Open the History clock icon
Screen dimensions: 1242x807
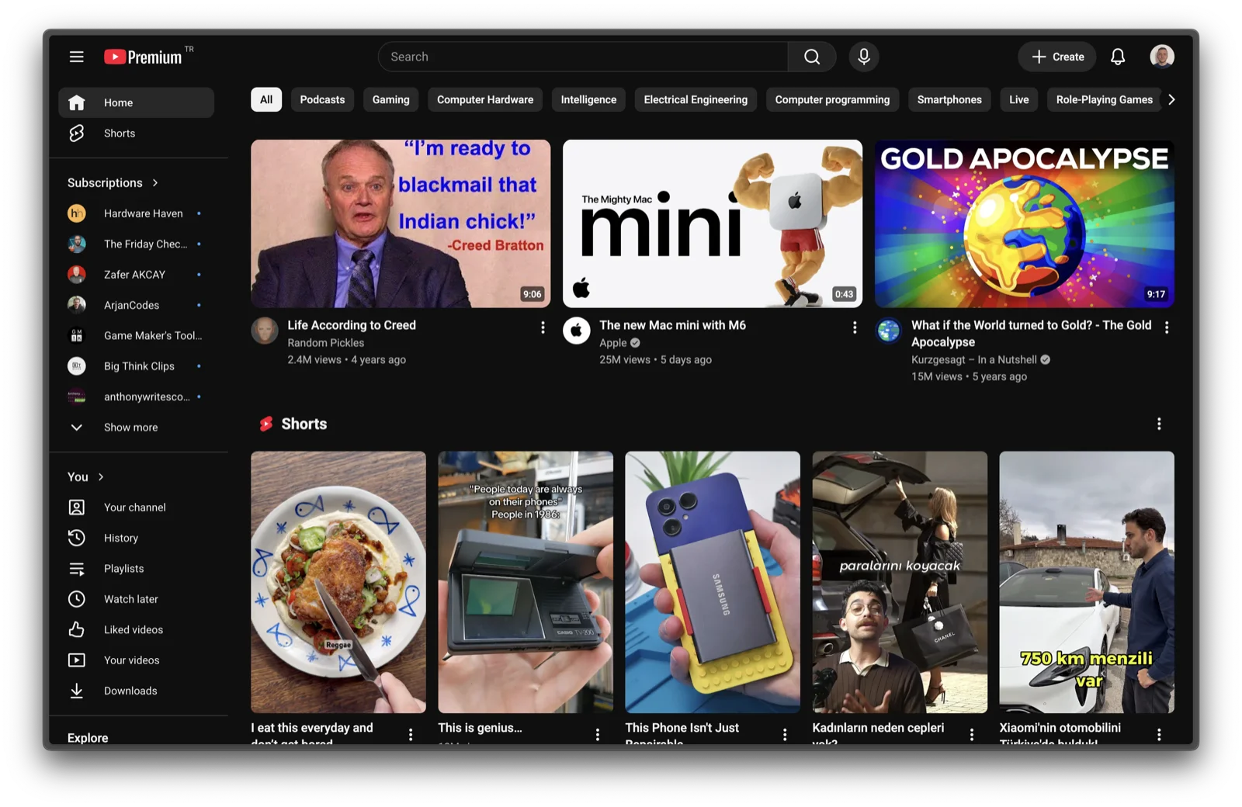76,538
